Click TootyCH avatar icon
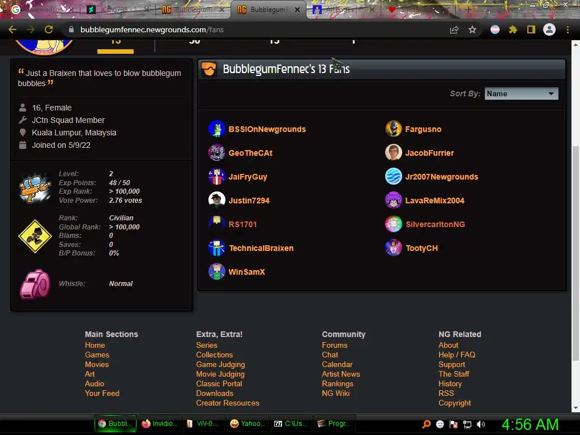The width and height of the screenshot is (580, 435). pyautogui.click(x=394, y=248)
